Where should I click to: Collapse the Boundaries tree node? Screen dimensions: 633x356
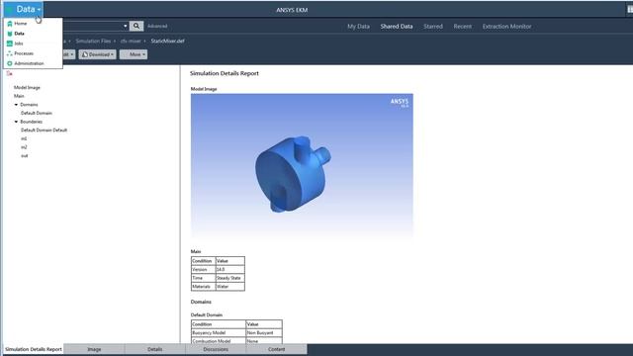click(16, 122)
